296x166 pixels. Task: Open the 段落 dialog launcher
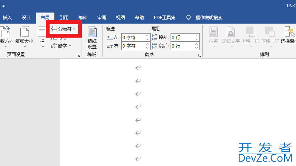(199, 55)
